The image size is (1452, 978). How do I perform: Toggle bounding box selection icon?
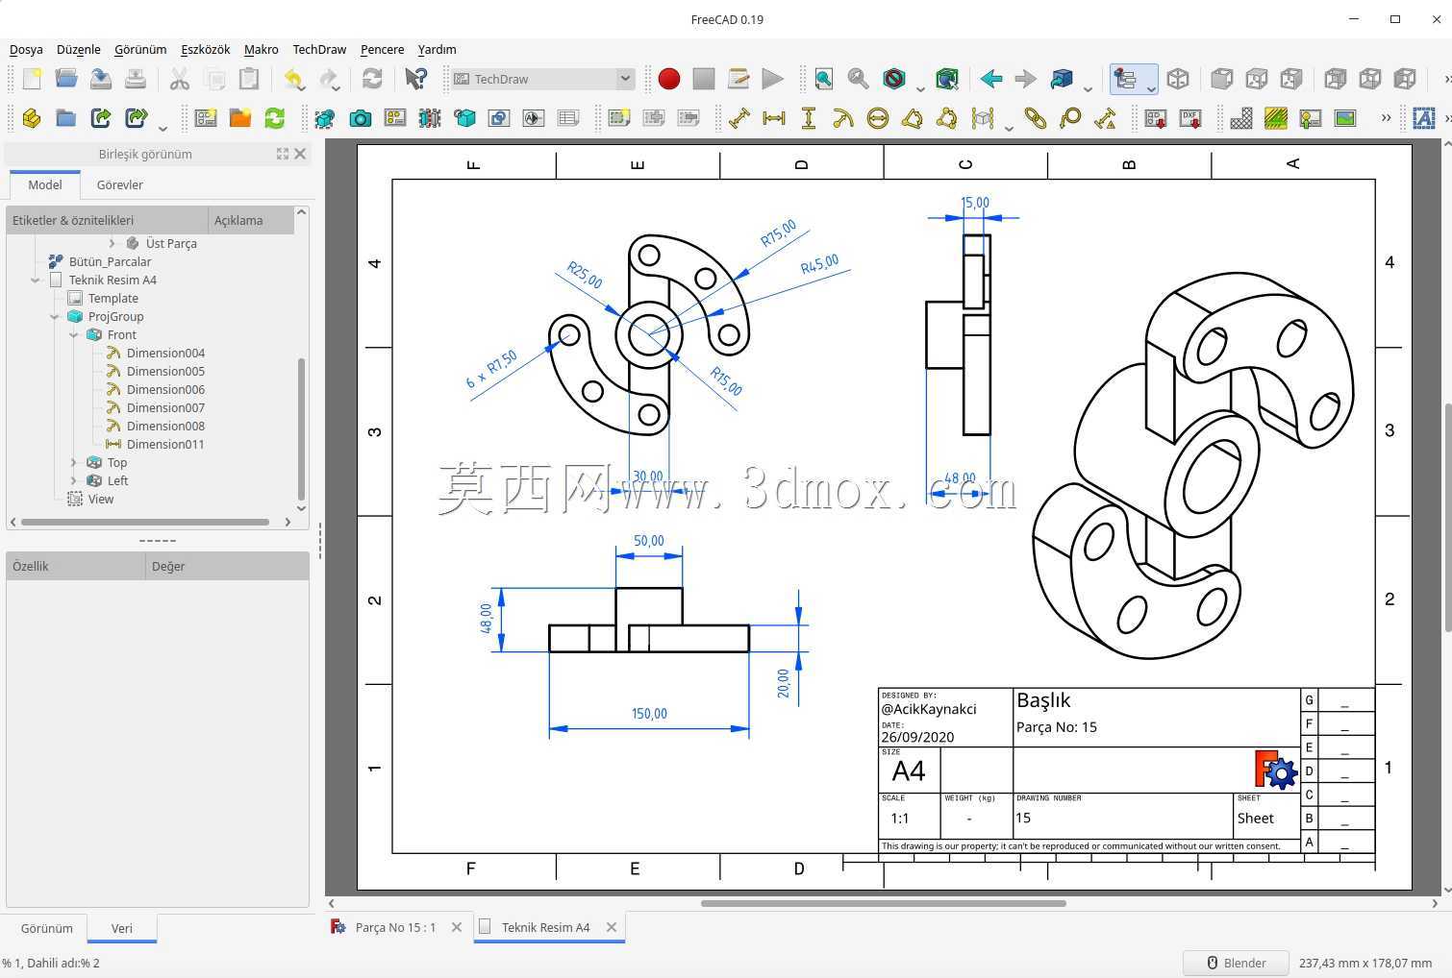pyautogui.click(x=947, y=79)
